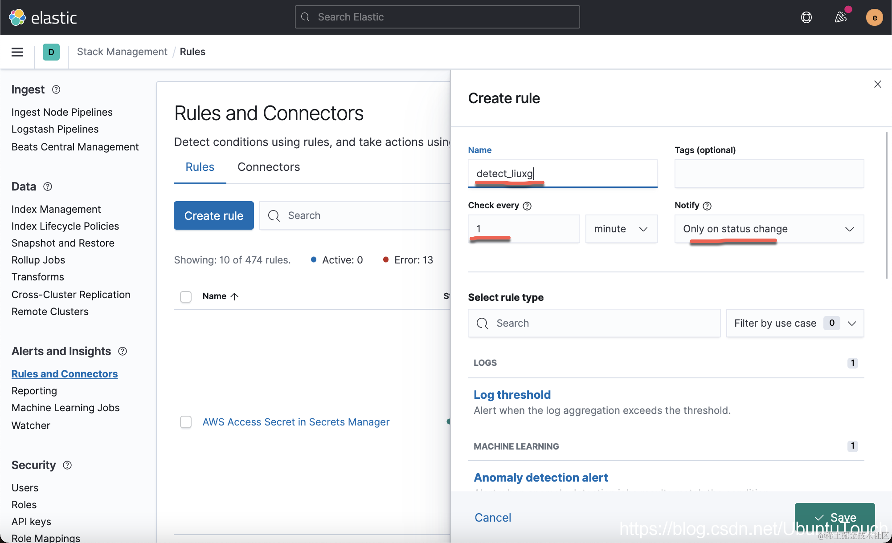Toggle the select-all rules checkbox
This screenshot has height=543, width=892.
point(186,296)
